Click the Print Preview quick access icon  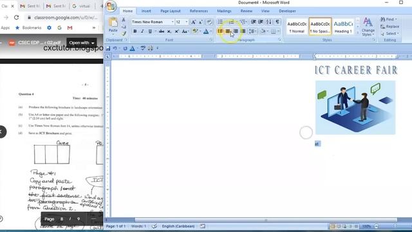151,48
